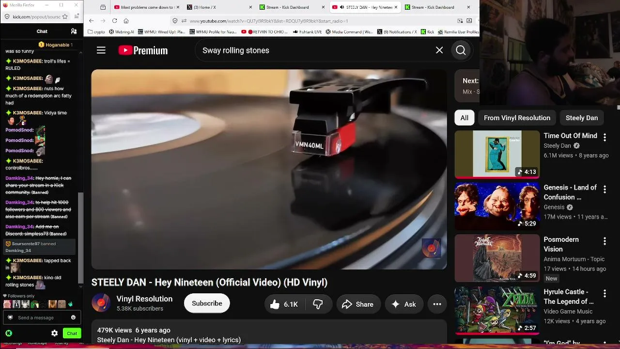Open site permissions icon in YouTube address bar
The image size is (620, 349).
184,21
